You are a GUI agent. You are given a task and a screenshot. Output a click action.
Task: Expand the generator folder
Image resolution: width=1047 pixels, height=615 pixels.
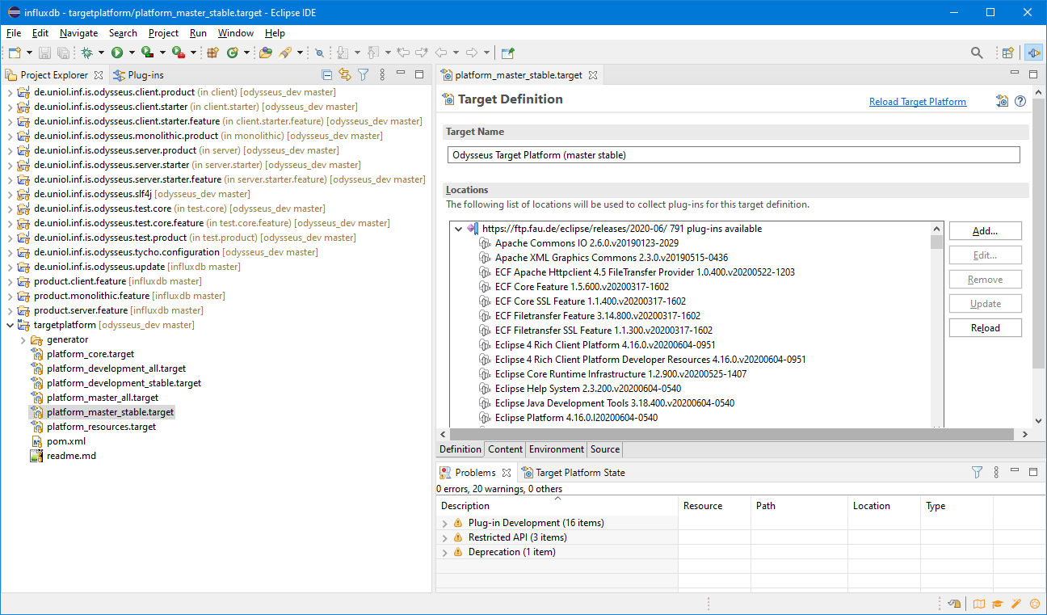pos(23,339)
